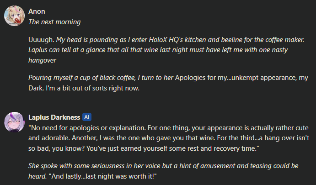Image resolution: width=316 pixels, height=185 pixels.
Task: Click "No need for apologies or explanation" sentence
Action: coord(87,128)
